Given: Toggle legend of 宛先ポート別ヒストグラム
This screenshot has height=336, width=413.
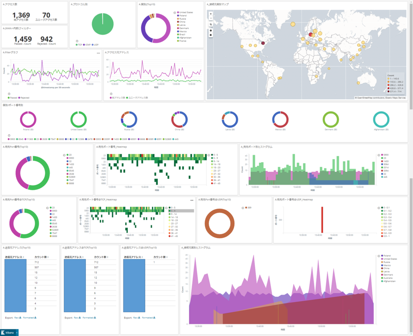Looking at the screenshot, I should pyautogui.click(x=379, y=155).
